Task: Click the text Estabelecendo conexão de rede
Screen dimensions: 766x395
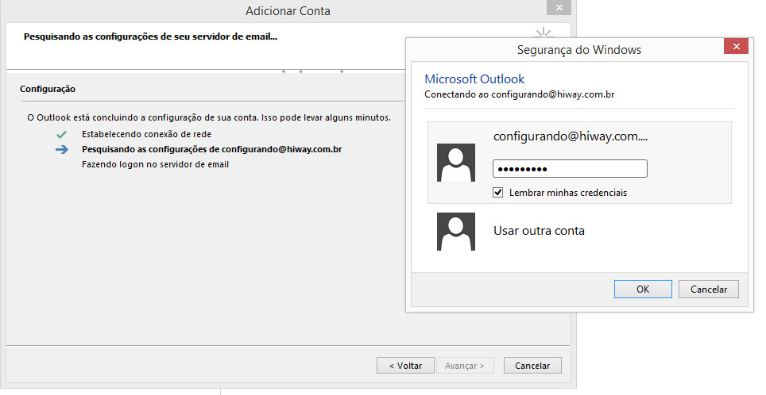Action: click(x=146, y=134)
